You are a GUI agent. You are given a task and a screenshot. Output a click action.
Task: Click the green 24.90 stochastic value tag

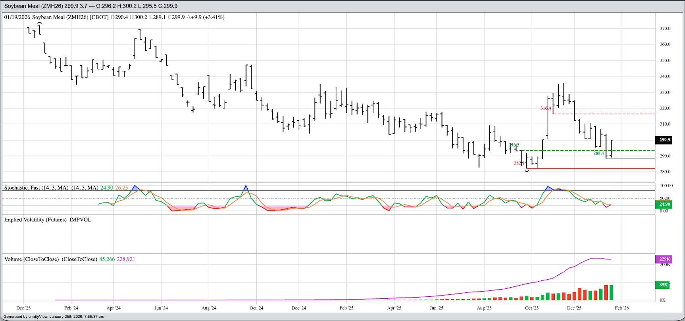tap(664, 204)
